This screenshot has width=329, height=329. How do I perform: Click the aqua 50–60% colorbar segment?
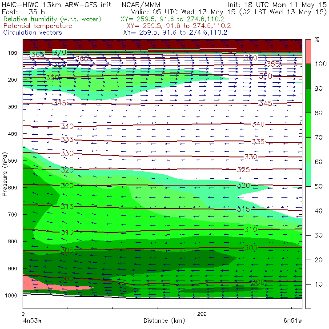click(308, 174)
